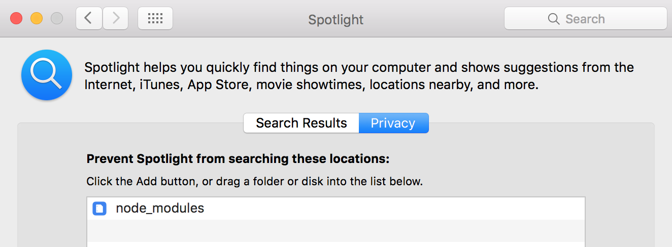Viewport: 672px width, 247px height.
Task: Click the magnifier icon in the search field
Action: click(553, 19)
